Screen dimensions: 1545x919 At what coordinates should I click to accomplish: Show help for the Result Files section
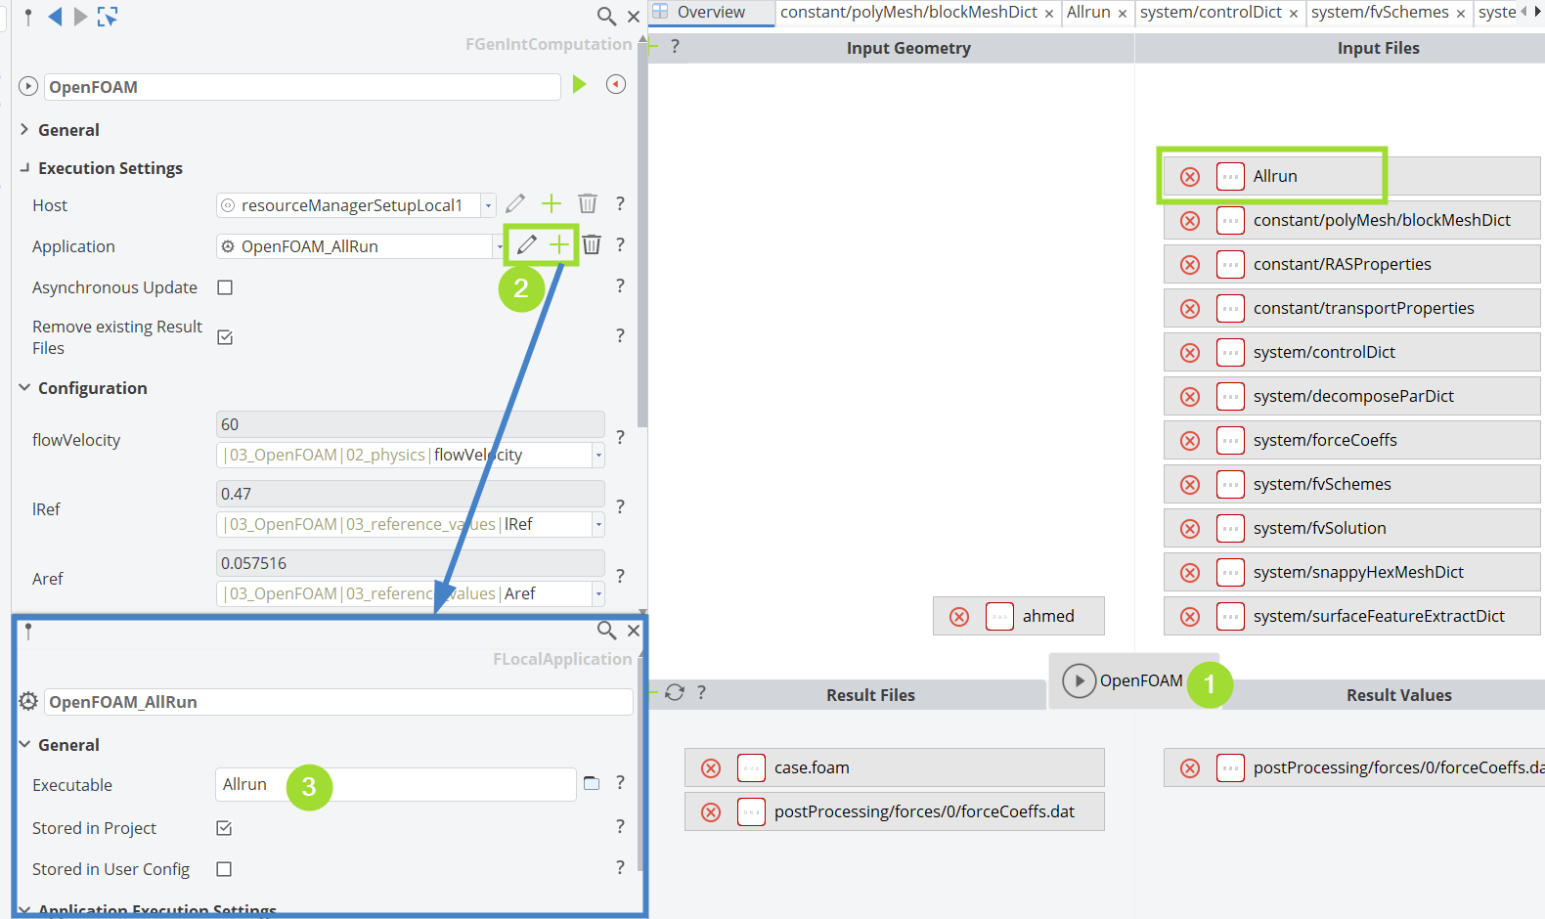701,692
